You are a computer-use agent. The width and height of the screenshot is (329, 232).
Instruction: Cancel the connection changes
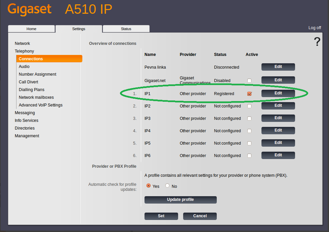pyautogui.click(x=200, y=216)
